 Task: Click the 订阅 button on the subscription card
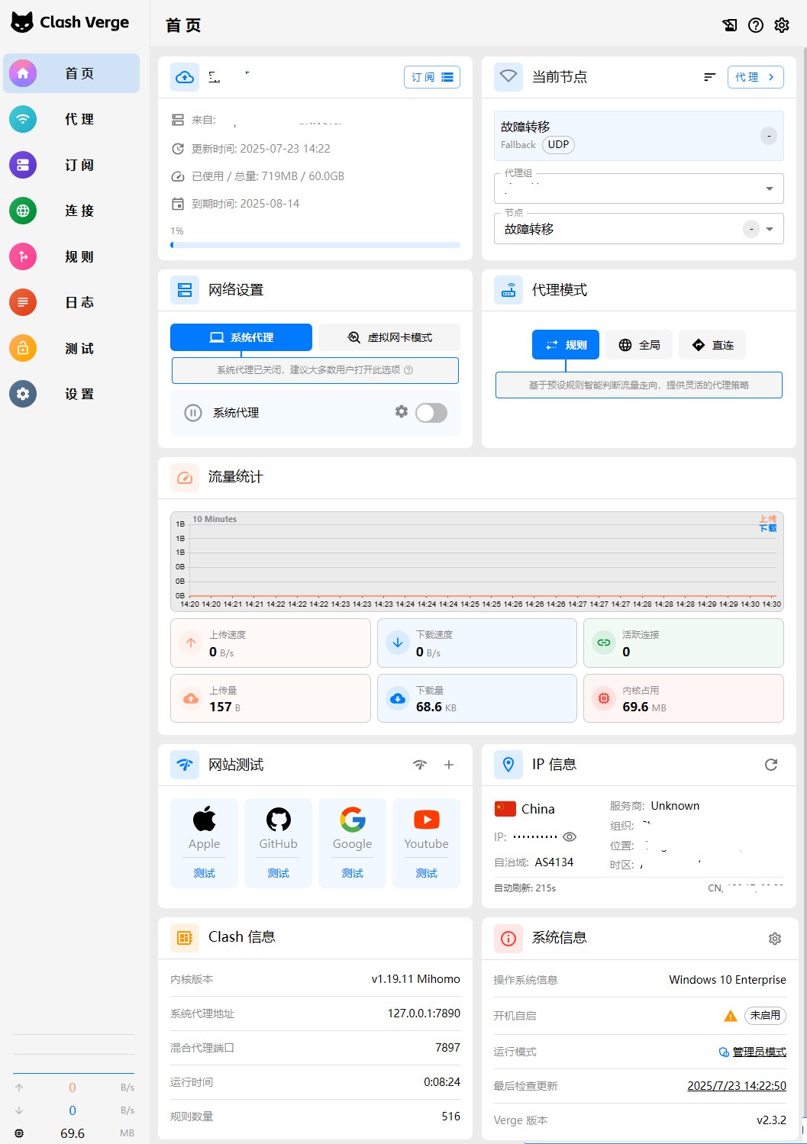point(432,77)
